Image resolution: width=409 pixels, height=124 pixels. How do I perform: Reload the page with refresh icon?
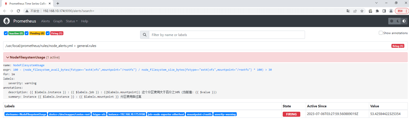pyautogui.click(x=18, y=11)
